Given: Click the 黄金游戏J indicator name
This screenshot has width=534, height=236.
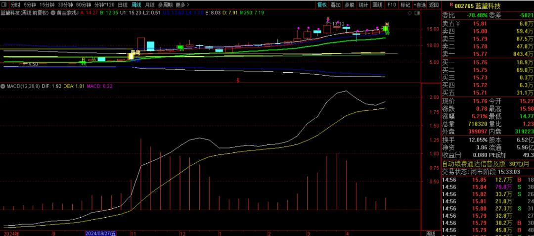Looking at the screenshot, I should pos(67,13).
